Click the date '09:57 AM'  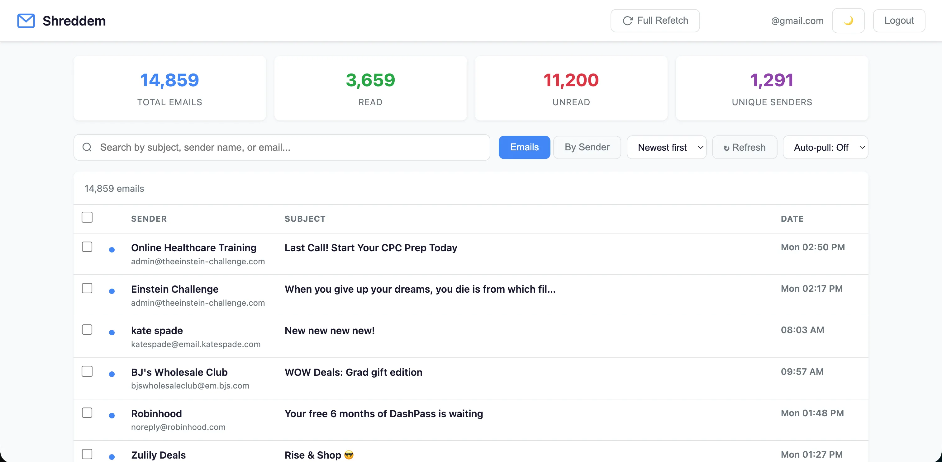click(x=802, y=371)
